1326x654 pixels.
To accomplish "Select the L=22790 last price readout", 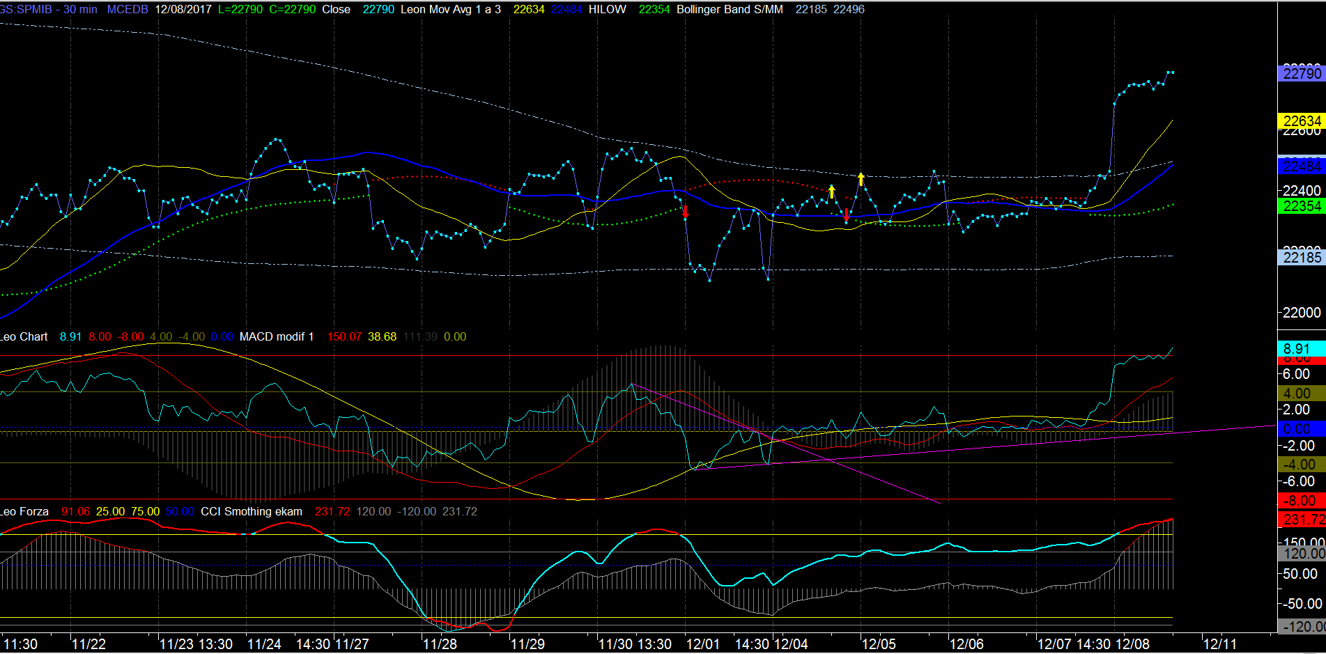I will [240, 10].
